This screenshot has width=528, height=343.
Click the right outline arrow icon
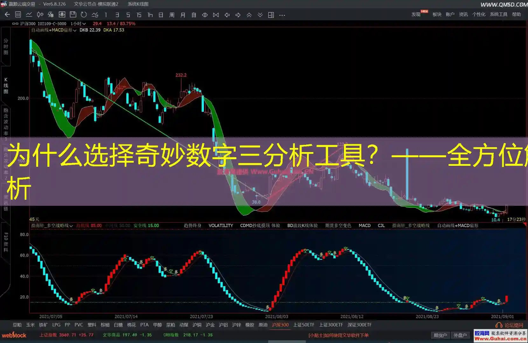pos(238,15)
